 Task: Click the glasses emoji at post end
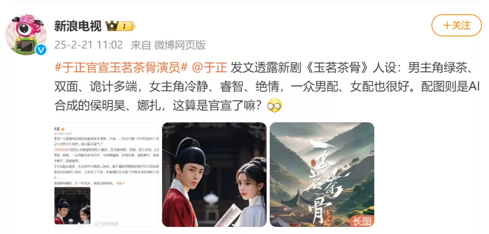[275, 106]
